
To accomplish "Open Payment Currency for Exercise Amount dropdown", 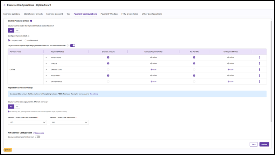I will pos(27,122).
